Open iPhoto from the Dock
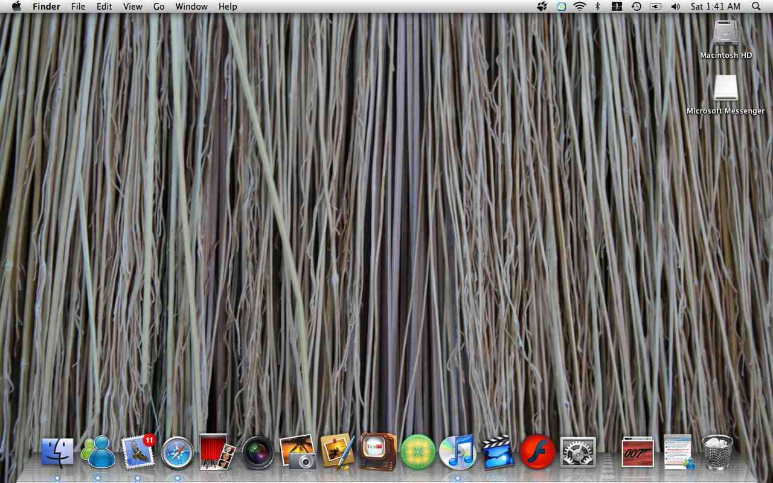Screen dimensions: 773x483 pos(298,452)
